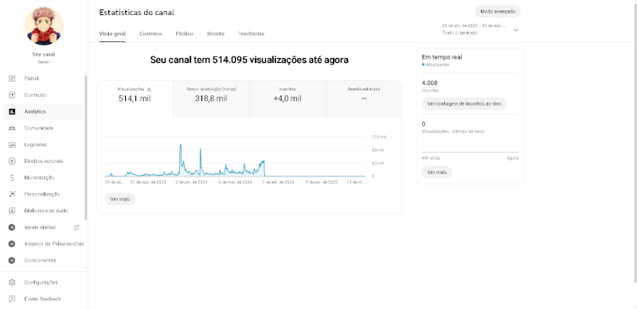
Task: Click the sidebar vertical scrollbar
Action: pos(86,147)
